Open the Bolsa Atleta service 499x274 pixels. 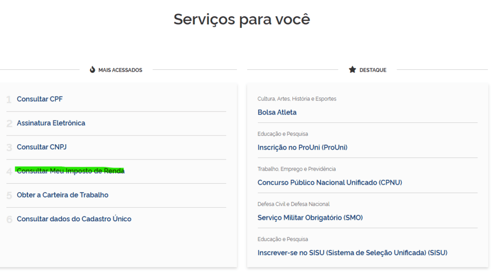277,112
